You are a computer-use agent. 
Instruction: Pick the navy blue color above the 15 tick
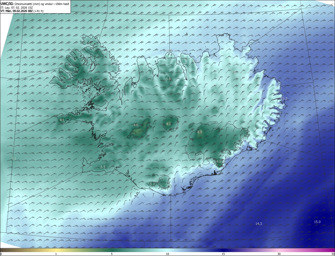coord(223,250)
